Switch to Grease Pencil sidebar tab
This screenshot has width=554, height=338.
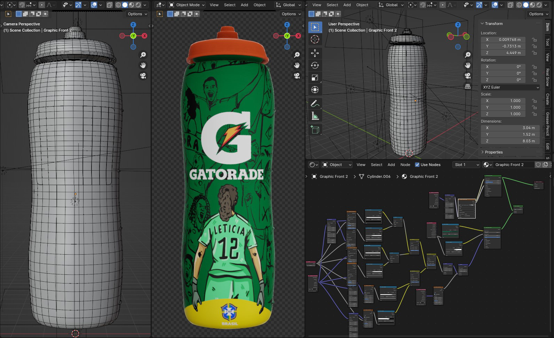(x=547, y=124)
